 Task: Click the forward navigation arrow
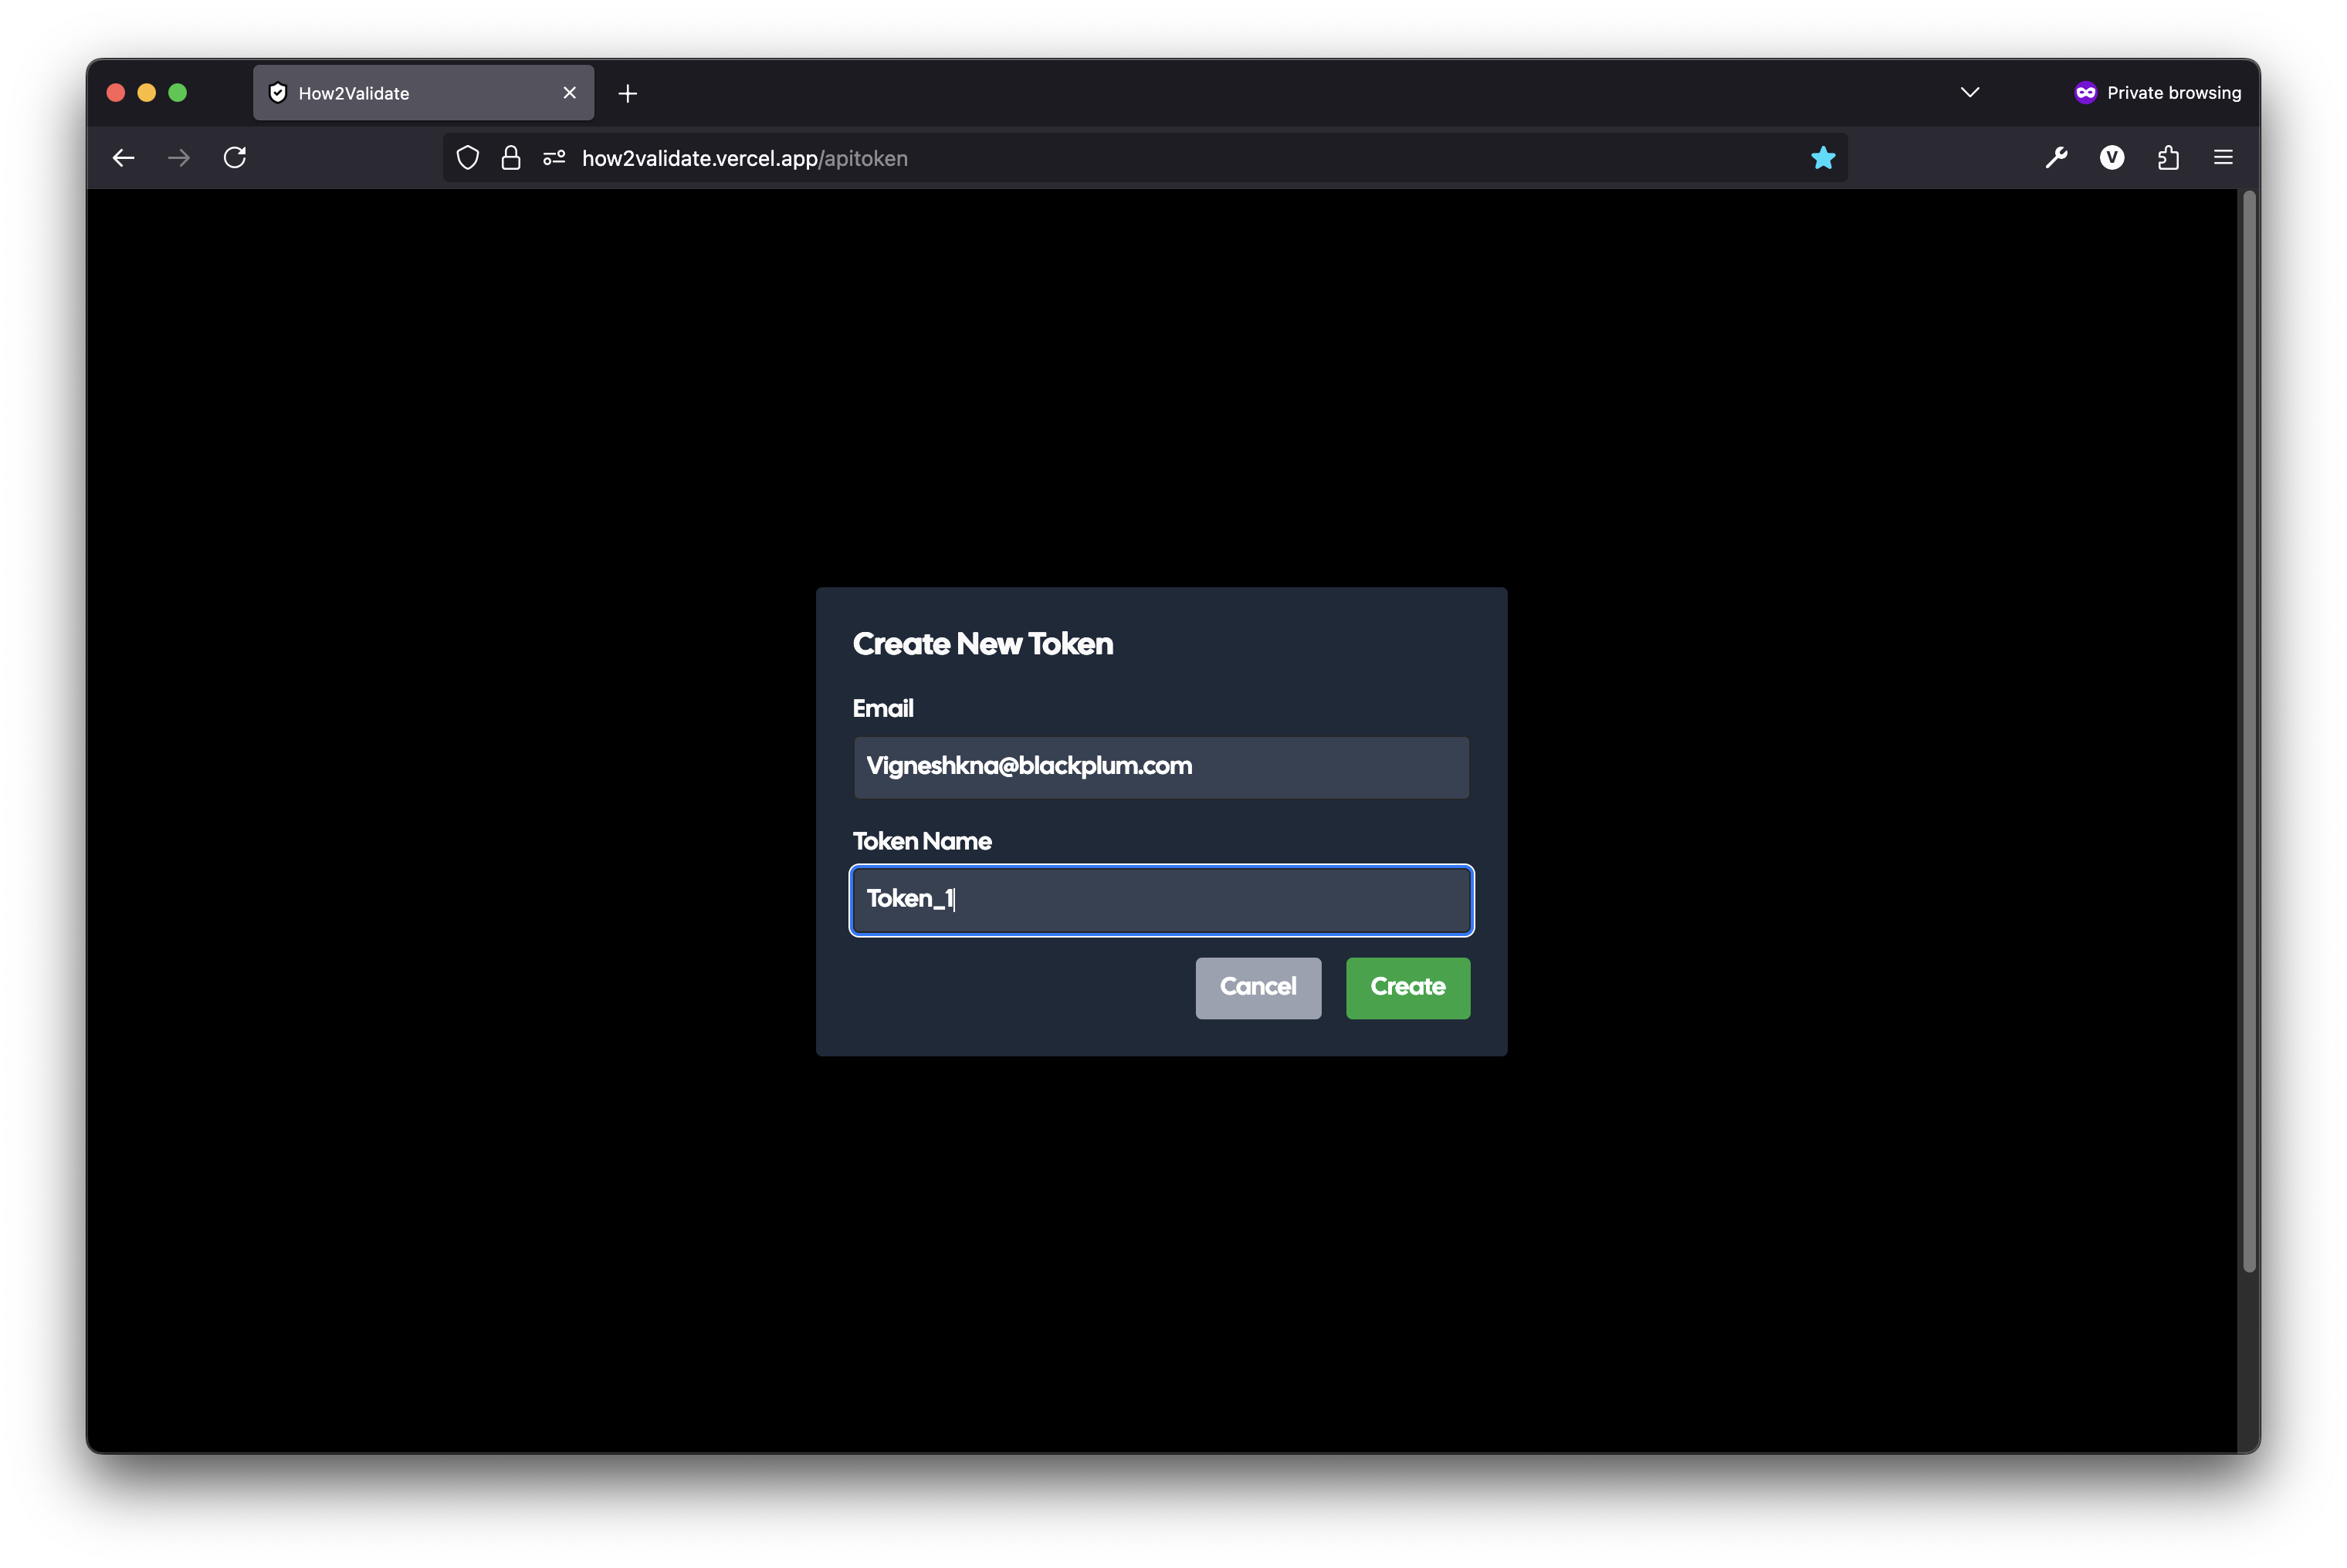point(179,158)
